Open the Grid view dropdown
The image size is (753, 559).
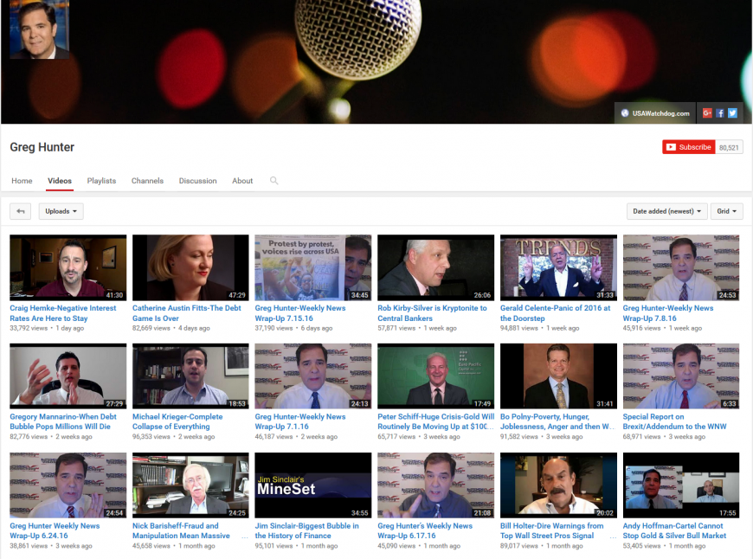(x=726, y=211)
